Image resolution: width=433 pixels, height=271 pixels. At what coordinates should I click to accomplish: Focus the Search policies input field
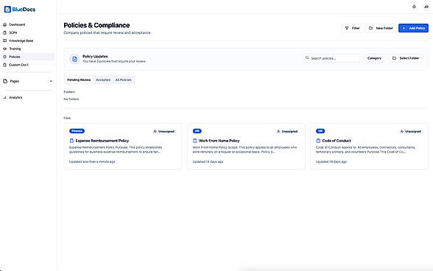[x=331, y=58]
